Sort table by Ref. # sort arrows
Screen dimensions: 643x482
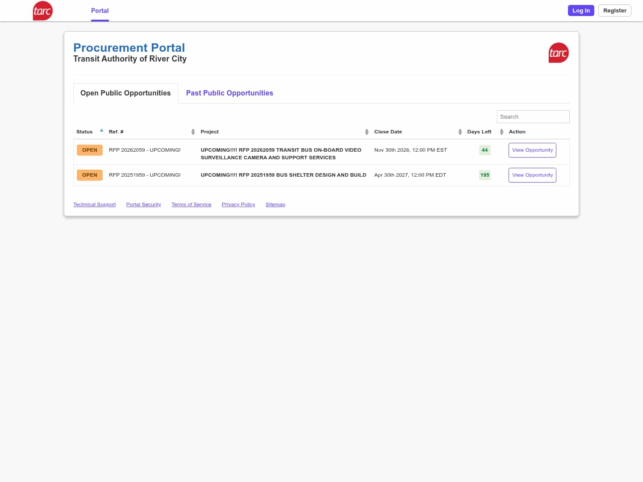[193, 132]
